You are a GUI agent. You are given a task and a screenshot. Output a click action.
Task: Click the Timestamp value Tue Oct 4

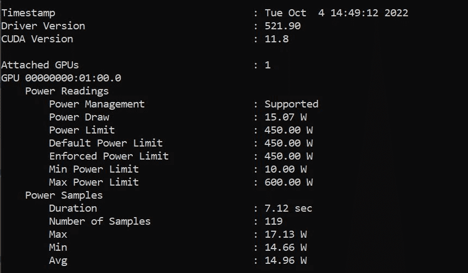[x=336, y=13]
